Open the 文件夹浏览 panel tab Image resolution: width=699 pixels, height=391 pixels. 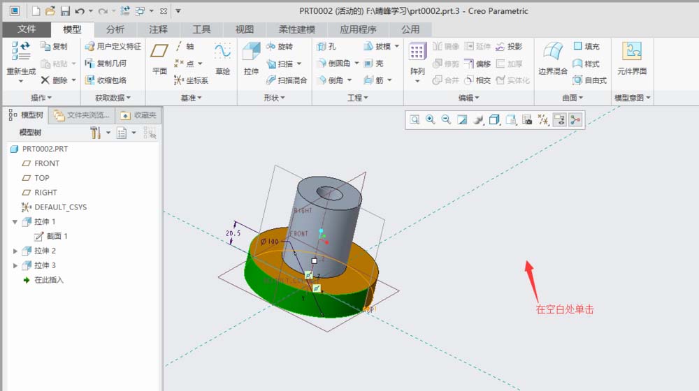click(82, 115)
